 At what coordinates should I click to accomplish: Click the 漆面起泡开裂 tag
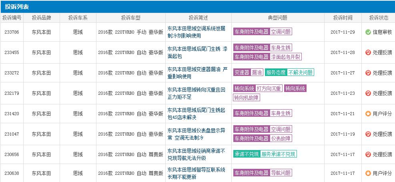pyautogui.click(x=286, y=57)
